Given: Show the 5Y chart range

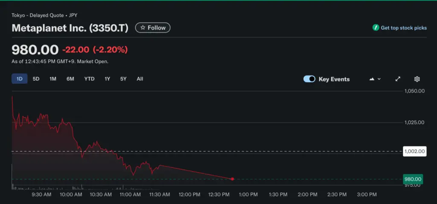Looking at the screenshot, I should [x=123, y=79].
